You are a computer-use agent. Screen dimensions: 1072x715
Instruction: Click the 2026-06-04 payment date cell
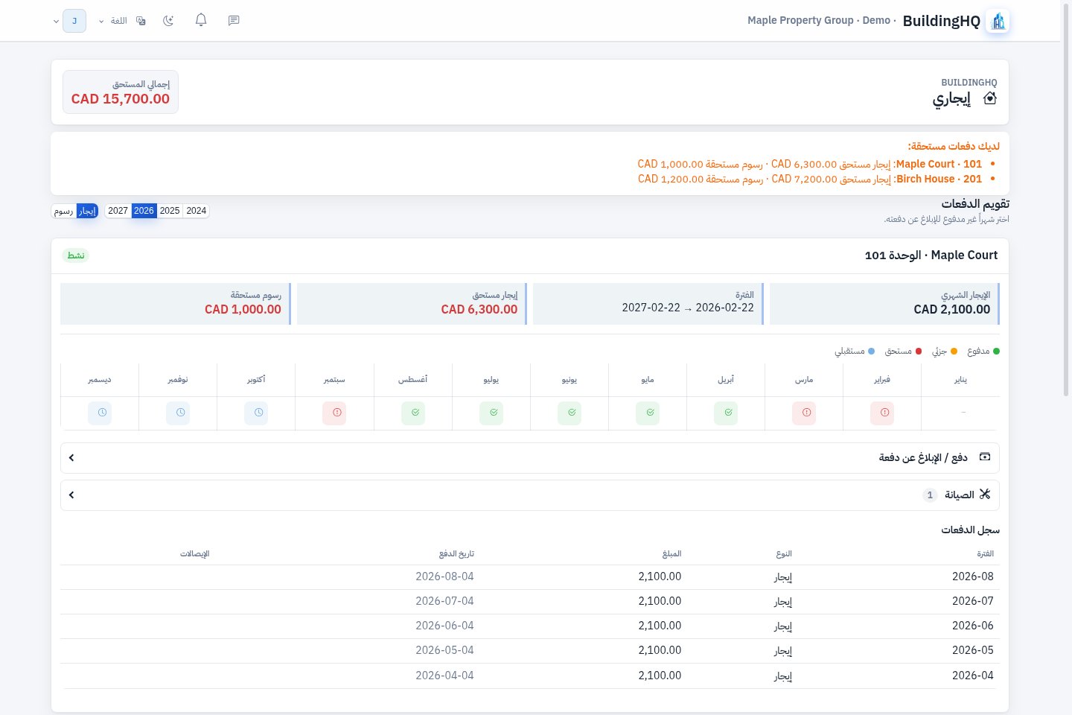pos(444,626)
